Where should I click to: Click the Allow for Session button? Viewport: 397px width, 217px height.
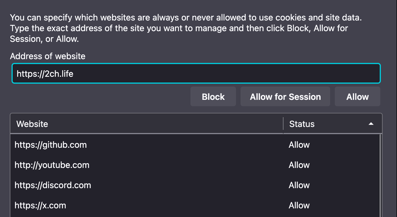point(285,97)
